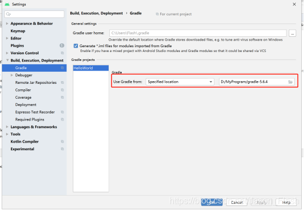Click the project-level icon beside Kotlin Compiler
The height and width of the screenshot is (211, 304).
62,141
